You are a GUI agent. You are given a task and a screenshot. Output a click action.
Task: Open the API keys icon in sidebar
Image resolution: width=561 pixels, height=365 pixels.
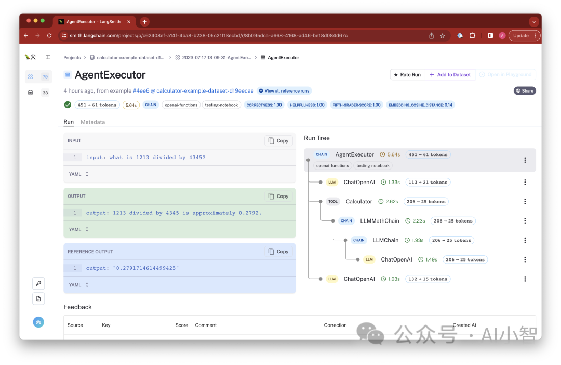[38, 283]
